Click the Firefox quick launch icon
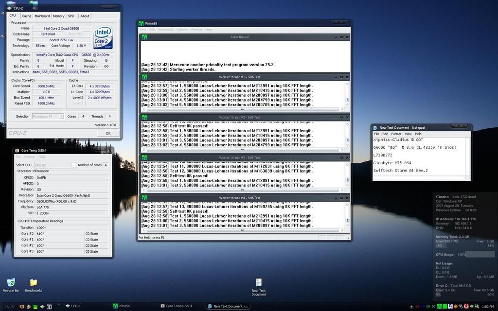 (21, 307)
